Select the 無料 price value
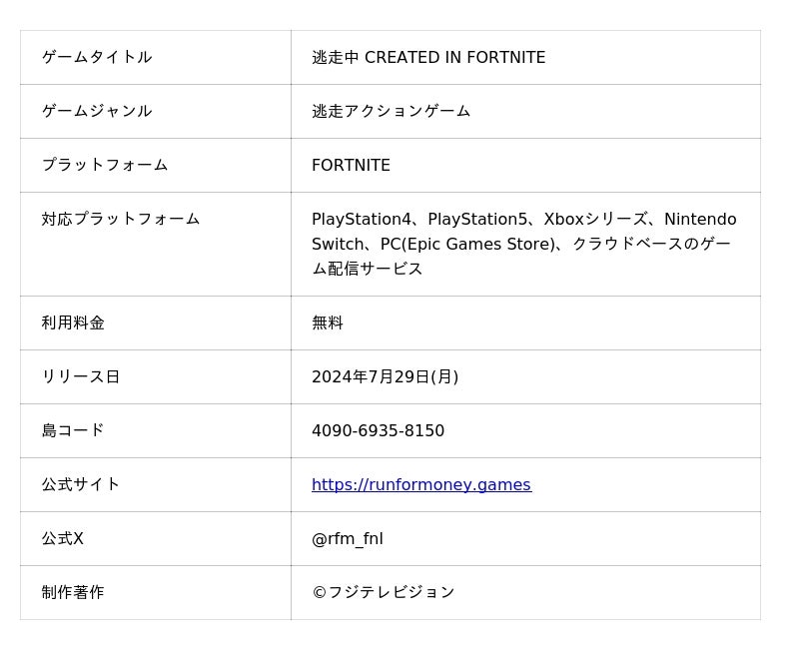 (x=328, y=324)
